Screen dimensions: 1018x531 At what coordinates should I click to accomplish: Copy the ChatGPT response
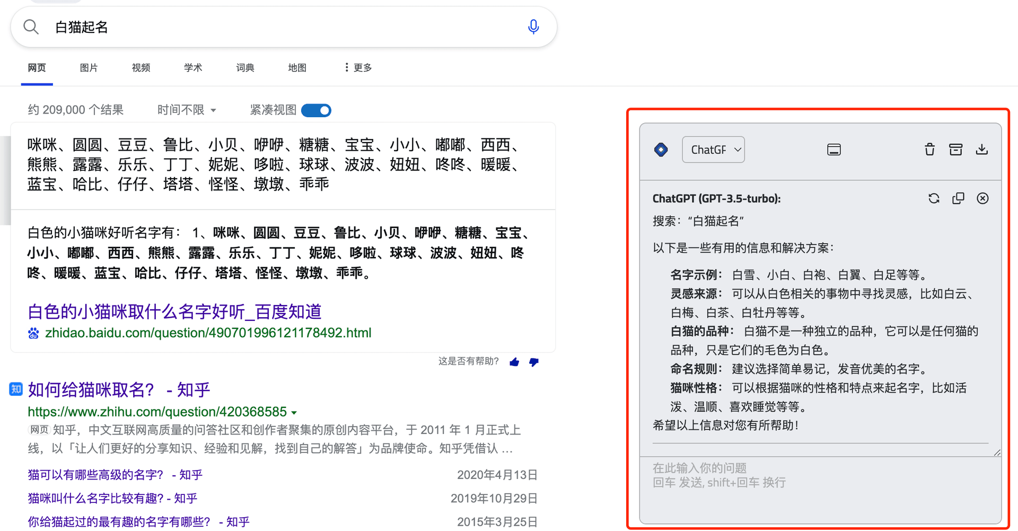(x=958, y=198)
